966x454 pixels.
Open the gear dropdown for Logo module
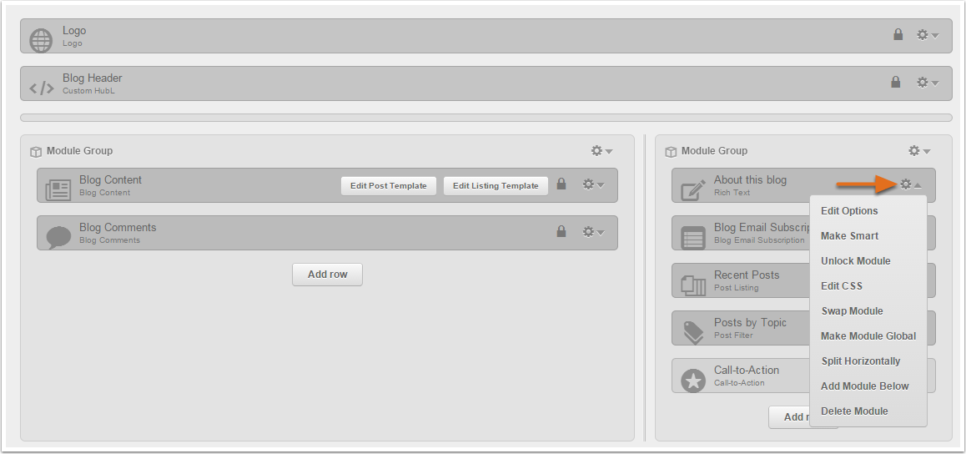[x=927, y=35]
